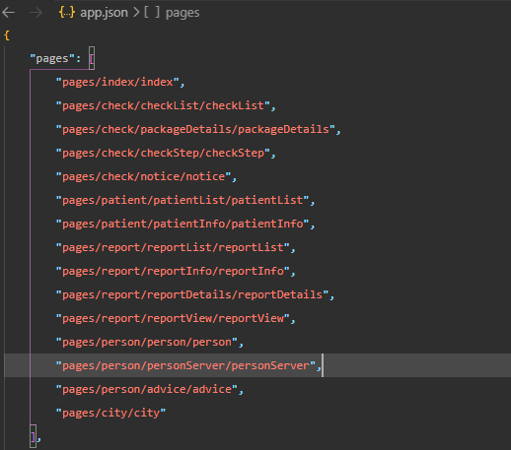Click the "pages/check/notice/notice" entry
Image resolution: width=511 pixels, height=450 pixels.
(x=144, y=176)
